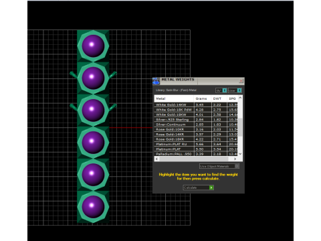Click grams value 5.66 for Platinum:PLAT RU
The height and width of the screenshot is (241, 321).
pyautogui.click(x=199, y=144)
